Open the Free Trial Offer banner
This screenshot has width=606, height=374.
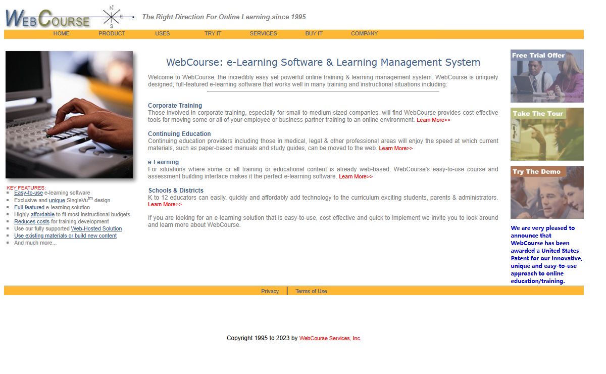[x=547, y=76]
